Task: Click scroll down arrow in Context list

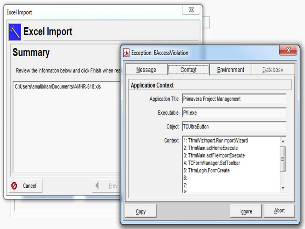Action: pos(283,188)
